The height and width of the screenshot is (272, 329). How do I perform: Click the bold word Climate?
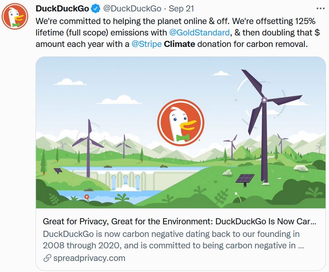pyautogui.click(x=179, y=44)
